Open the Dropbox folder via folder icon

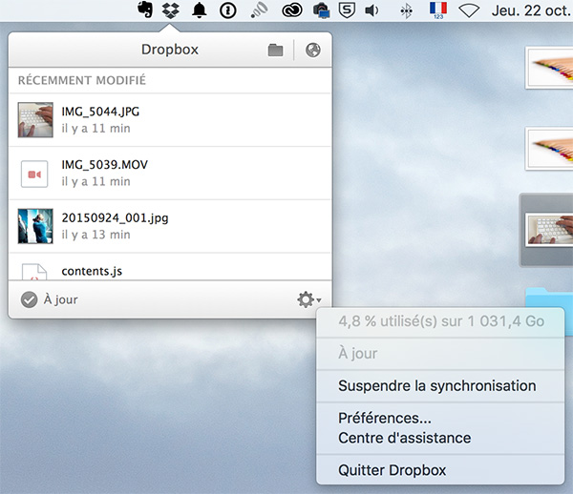pyautogui.click(x=276, y=50)
